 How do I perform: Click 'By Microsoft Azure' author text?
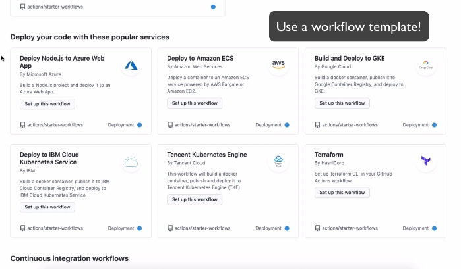40,74
